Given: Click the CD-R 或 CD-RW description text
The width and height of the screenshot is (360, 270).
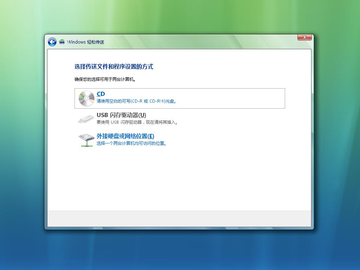Looking at the screenshot, I should [x=137, y=101].
